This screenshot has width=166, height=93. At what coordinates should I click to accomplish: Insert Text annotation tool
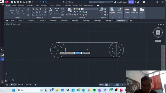[51, 11]
